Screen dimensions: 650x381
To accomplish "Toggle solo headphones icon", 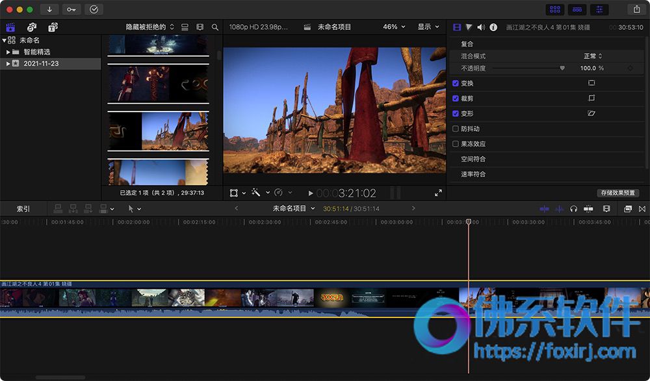I will [574, 209].
